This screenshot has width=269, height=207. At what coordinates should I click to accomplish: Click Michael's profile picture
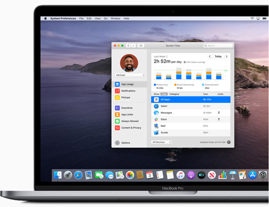click(x=129, y=63)
